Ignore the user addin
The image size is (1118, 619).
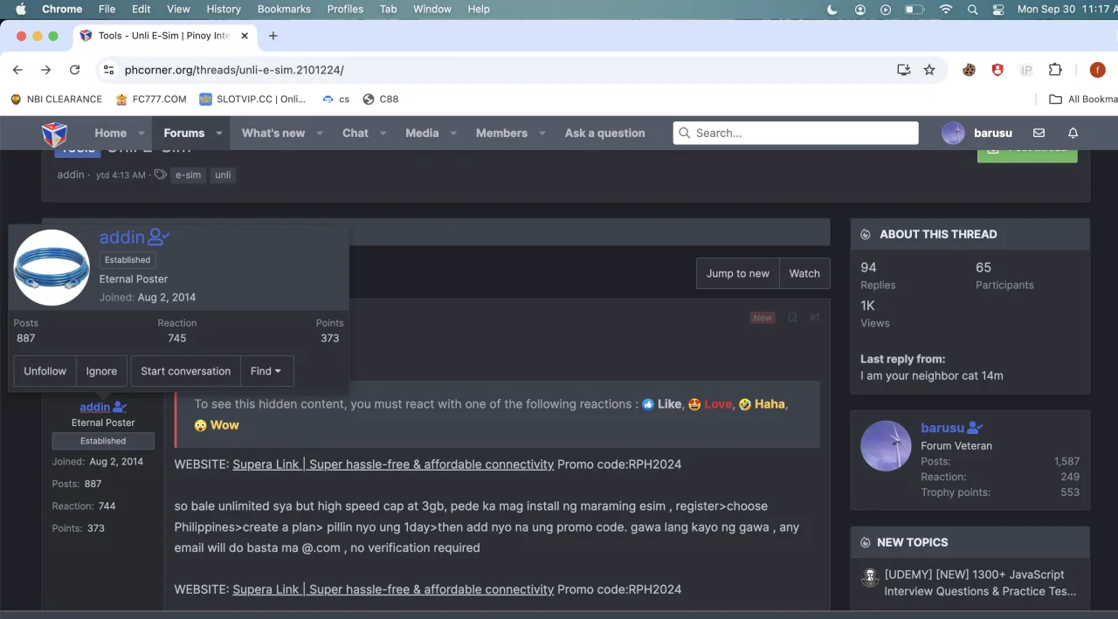pos(101,371)
